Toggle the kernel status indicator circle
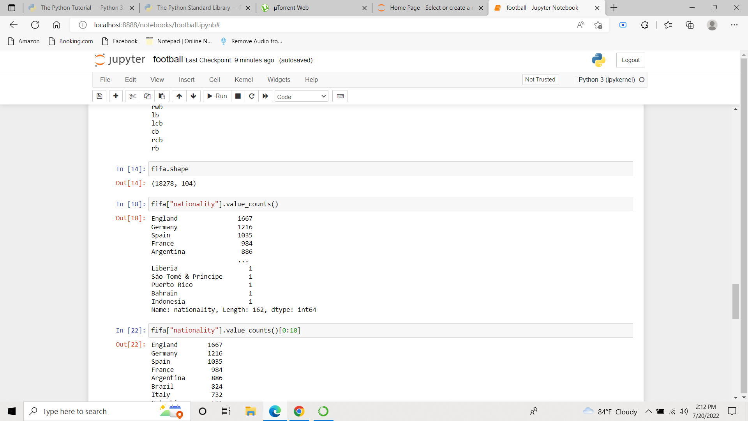Screen dimensions: 748x421 click(642, 80)
